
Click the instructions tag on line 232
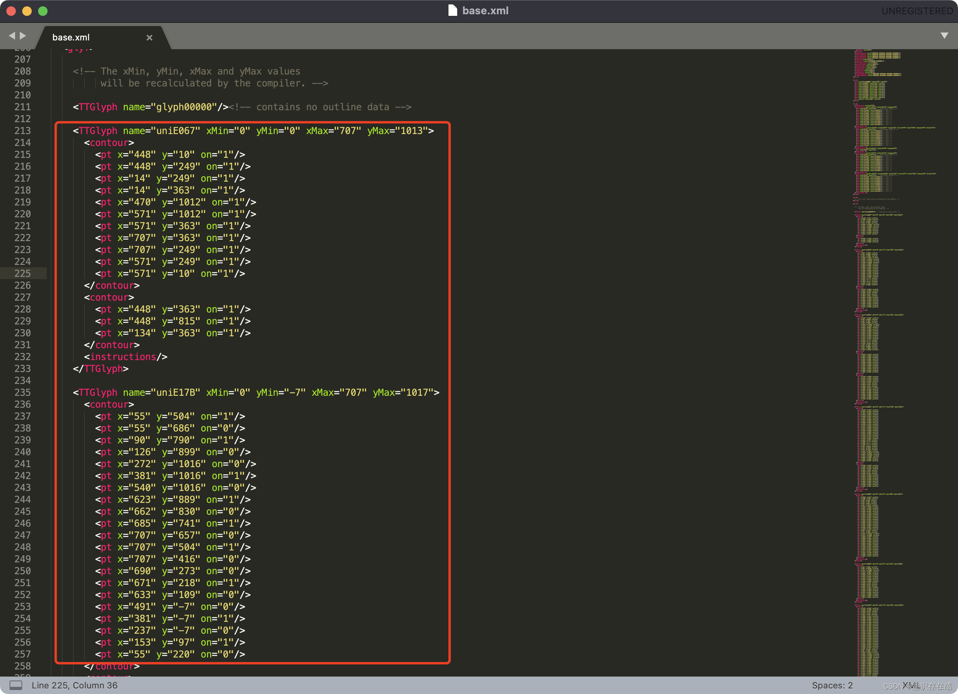pos(123,357)
